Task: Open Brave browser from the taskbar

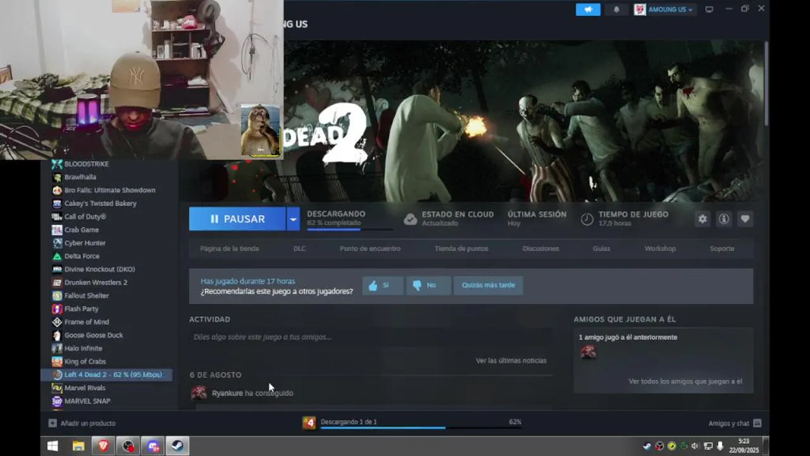Action: pyautogui.click(x=103, y=446)
